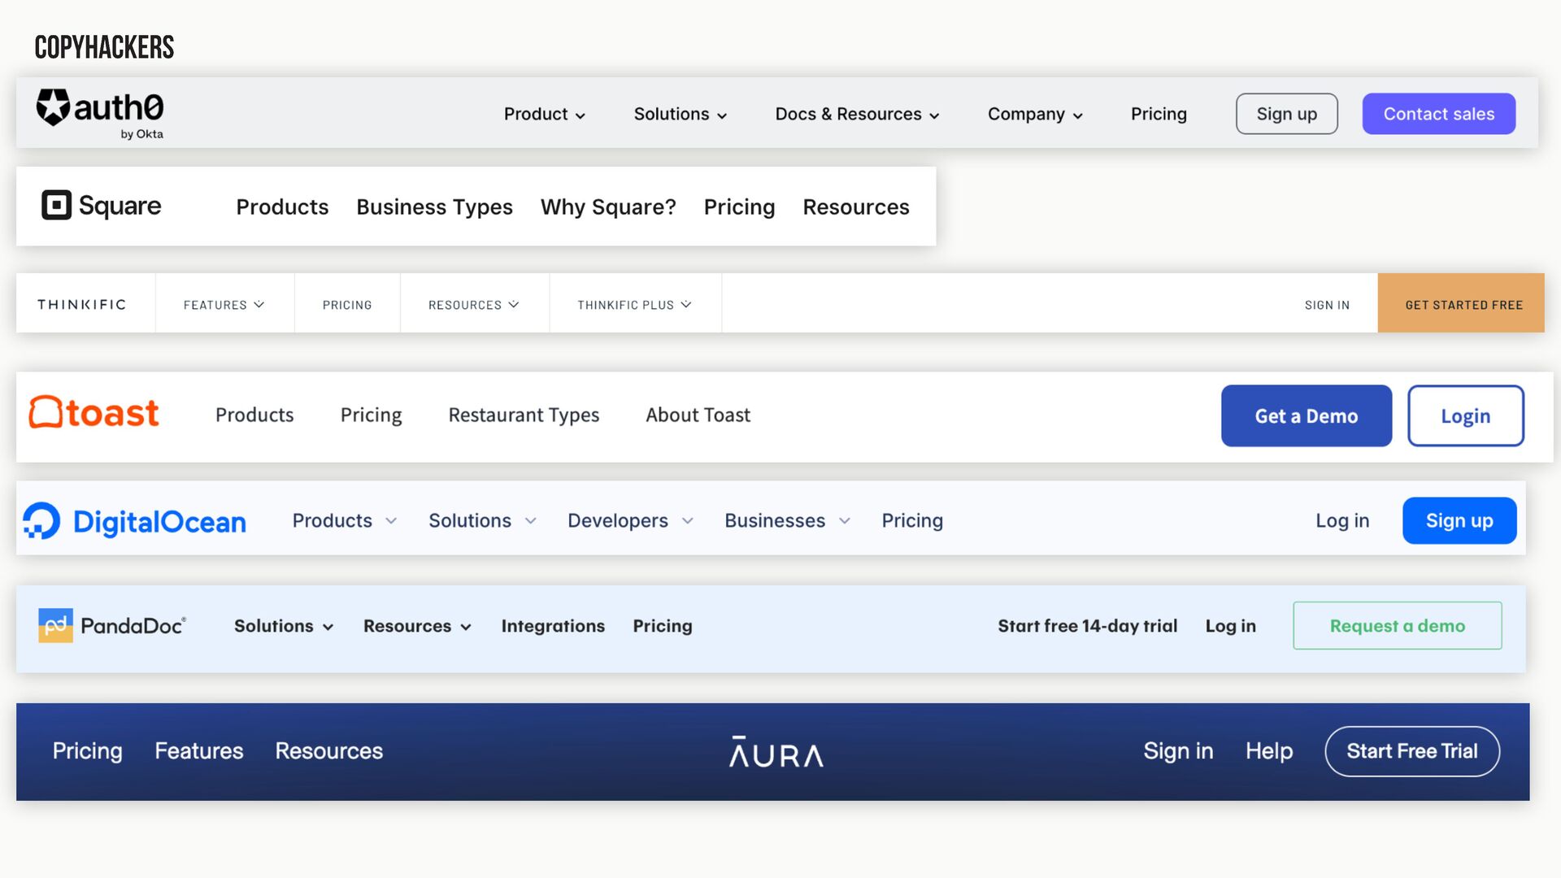Viewport: 1561px width, 878px height.
Task: Open DigitalOcean Developers dropdown
Action: point(631,520)
